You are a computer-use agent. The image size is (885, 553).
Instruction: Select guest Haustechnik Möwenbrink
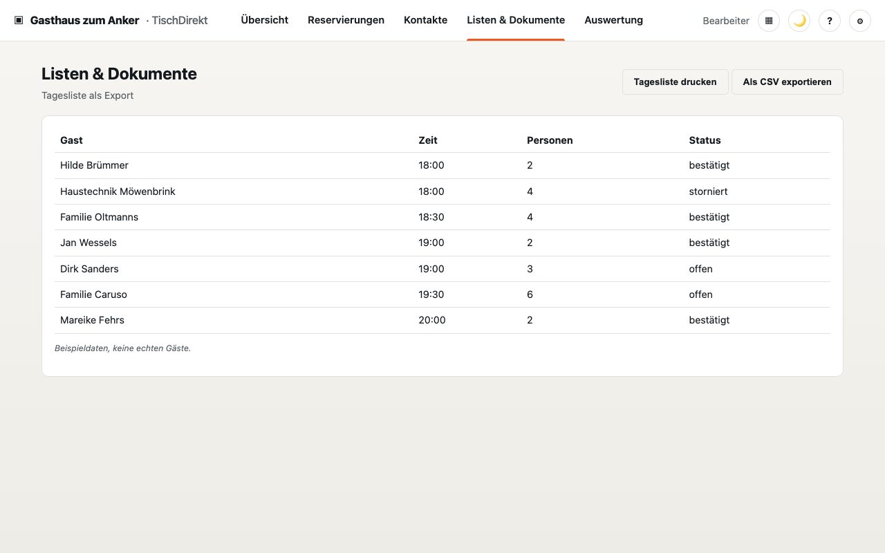pyautogui.click(x=118, y=191)
